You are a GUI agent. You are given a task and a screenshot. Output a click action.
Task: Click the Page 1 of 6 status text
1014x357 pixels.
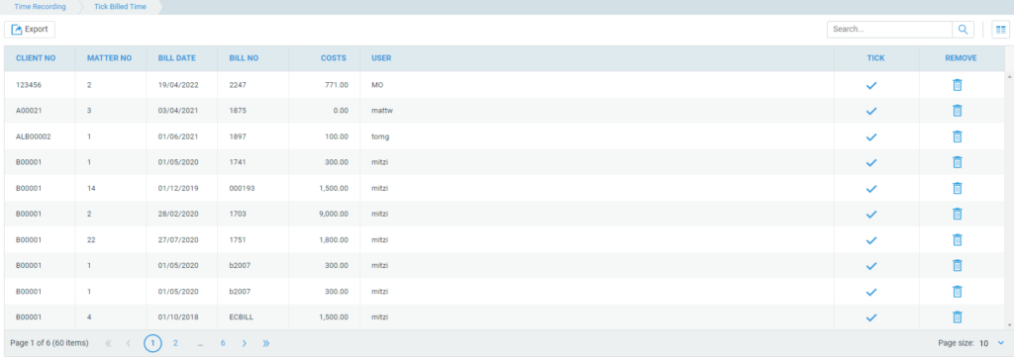[50, 343]
